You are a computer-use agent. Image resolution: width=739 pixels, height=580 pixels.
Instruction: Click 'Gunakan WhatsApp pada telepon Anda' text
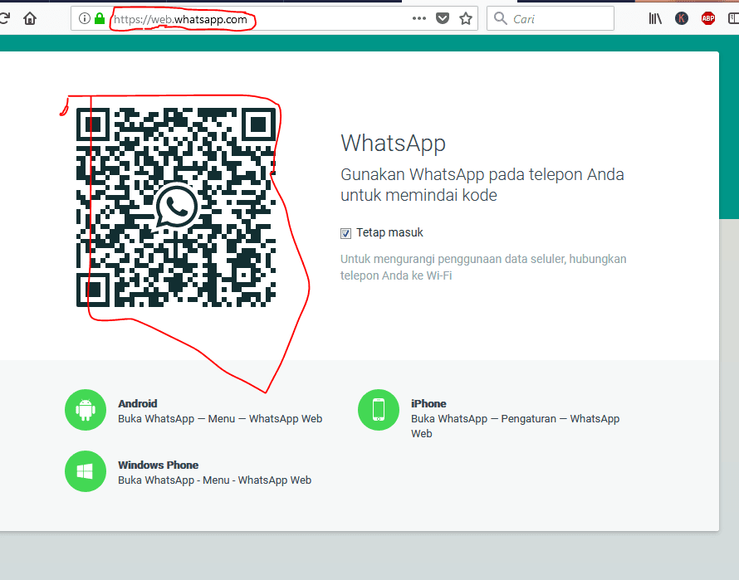click(482, 175)
